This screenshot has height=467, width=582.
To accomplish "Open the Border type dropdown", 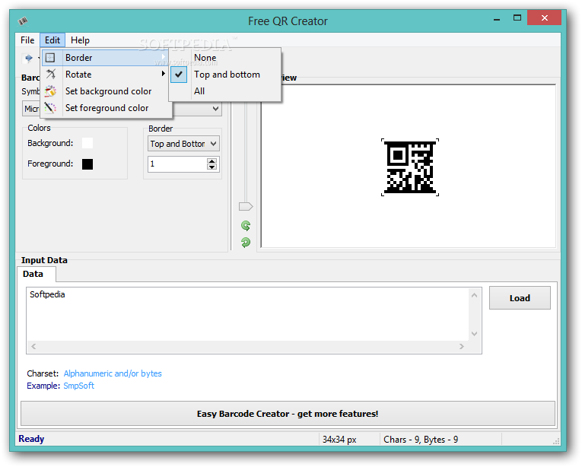I will click(183, 144).
